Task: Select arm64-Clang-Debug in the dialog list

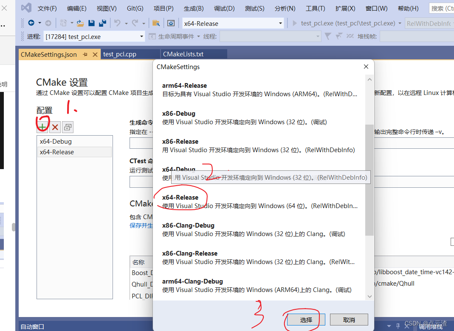Action: 259,286
